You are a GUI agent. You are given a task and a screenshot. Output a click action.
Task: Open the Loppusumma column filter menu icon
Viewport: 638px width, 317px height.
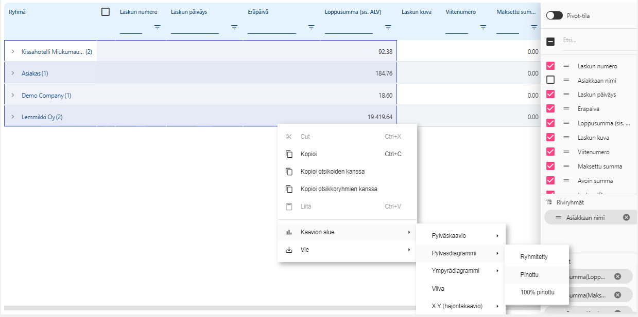click(388, 27)
